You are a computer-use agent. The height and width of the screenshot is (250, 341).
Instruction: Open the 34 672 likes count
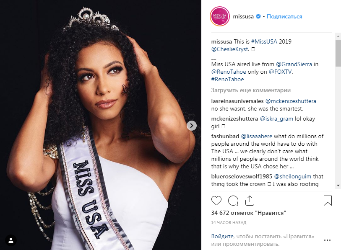tap(248, 213)
